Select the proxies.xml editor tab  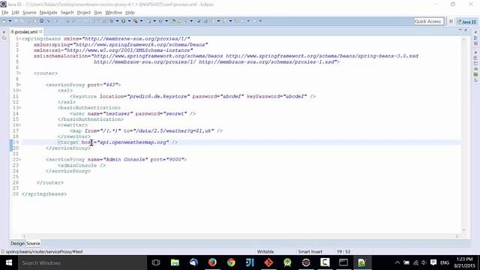coord(26,31)
